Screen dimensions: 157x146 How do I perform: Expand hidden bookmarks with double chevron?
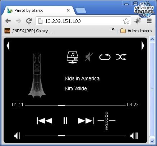[113, 29]
